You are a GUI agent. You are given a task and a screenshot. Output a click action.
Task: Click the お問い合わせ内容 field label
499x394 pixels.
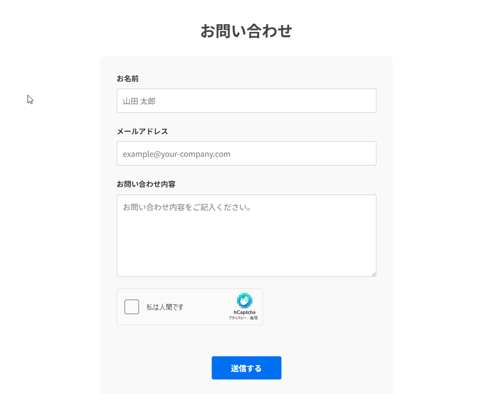point(146,184)
